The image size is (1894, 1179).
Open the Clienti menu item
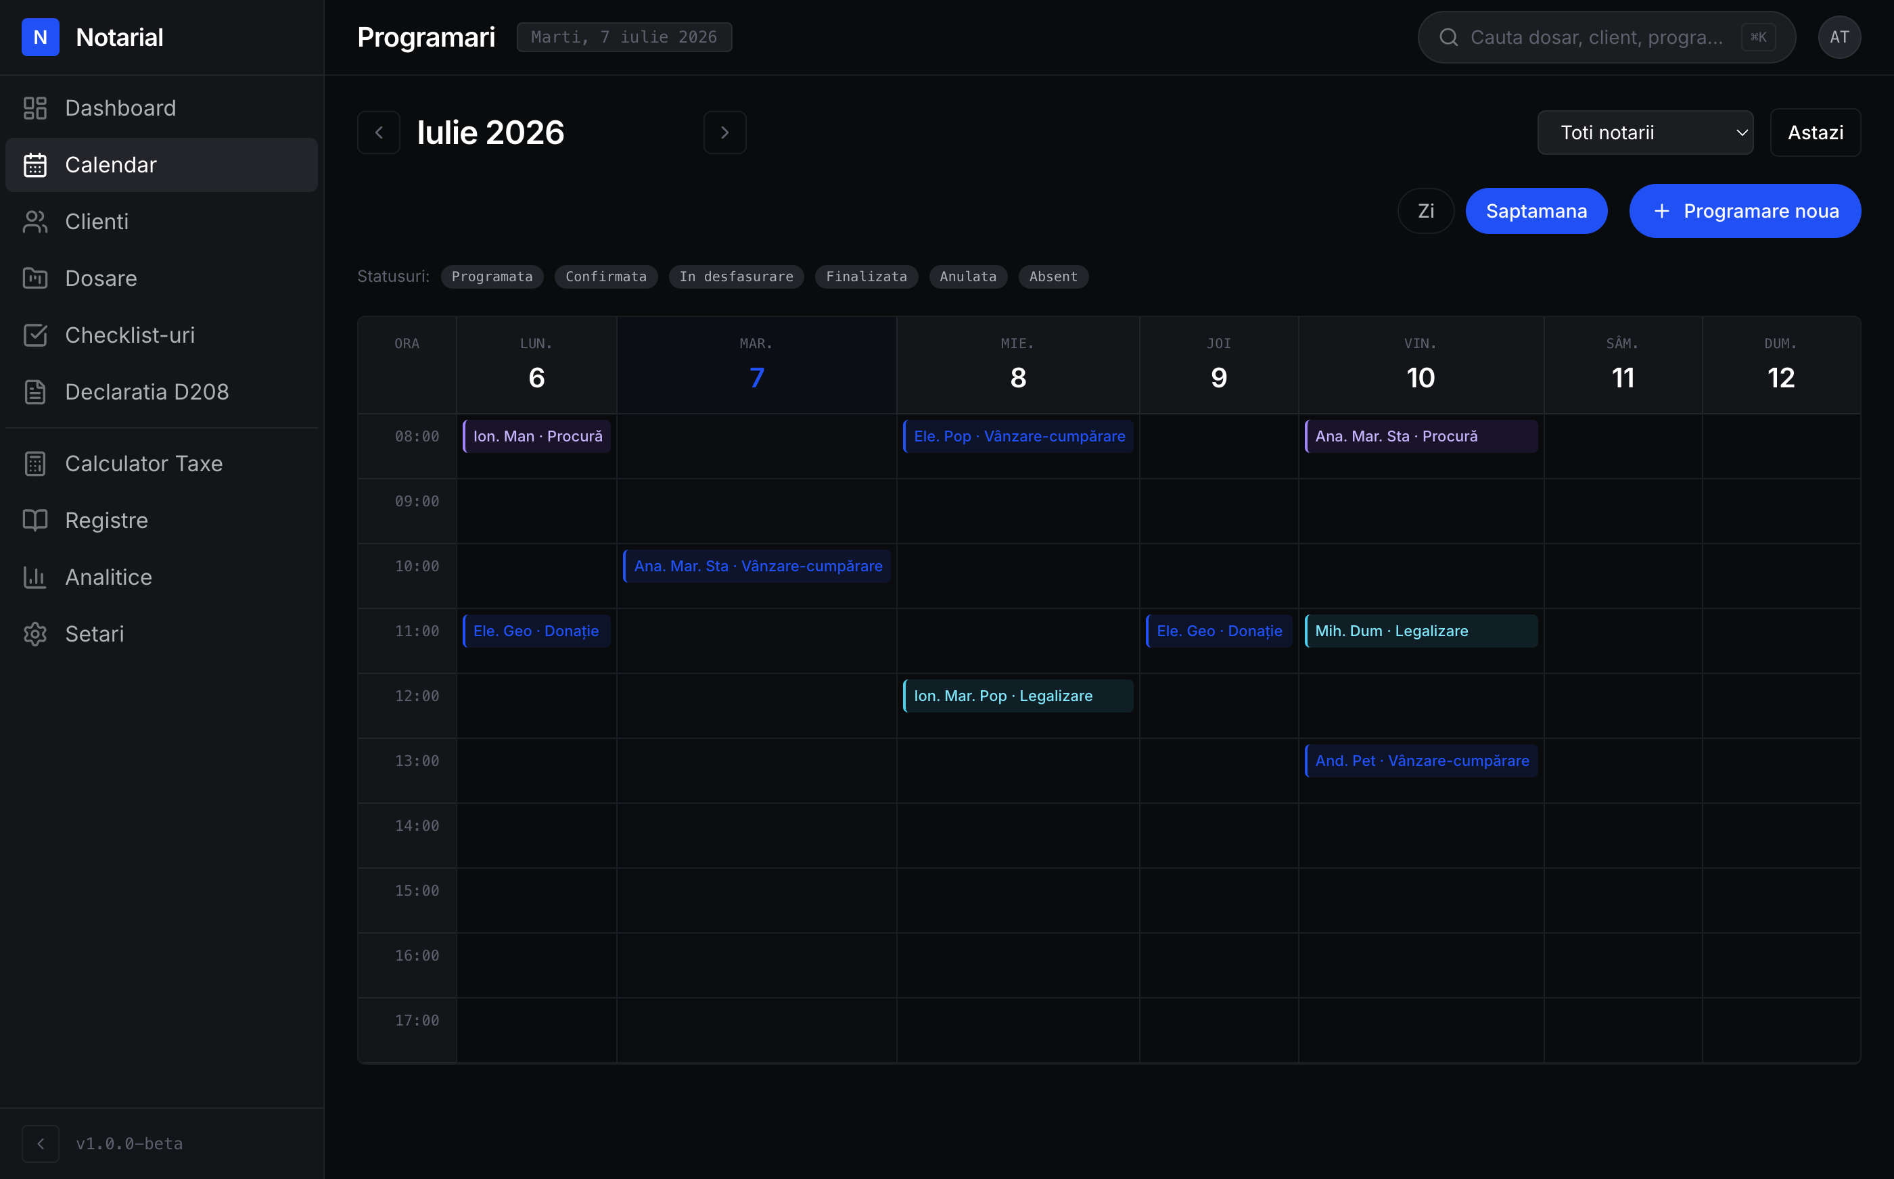(162, 222)
